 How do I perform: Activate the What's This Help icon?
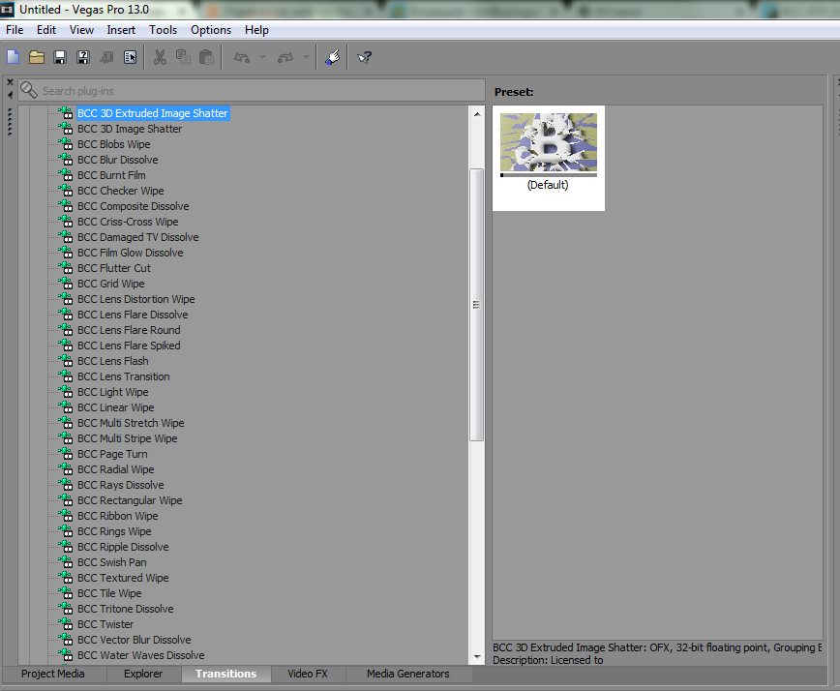[364, 57]
